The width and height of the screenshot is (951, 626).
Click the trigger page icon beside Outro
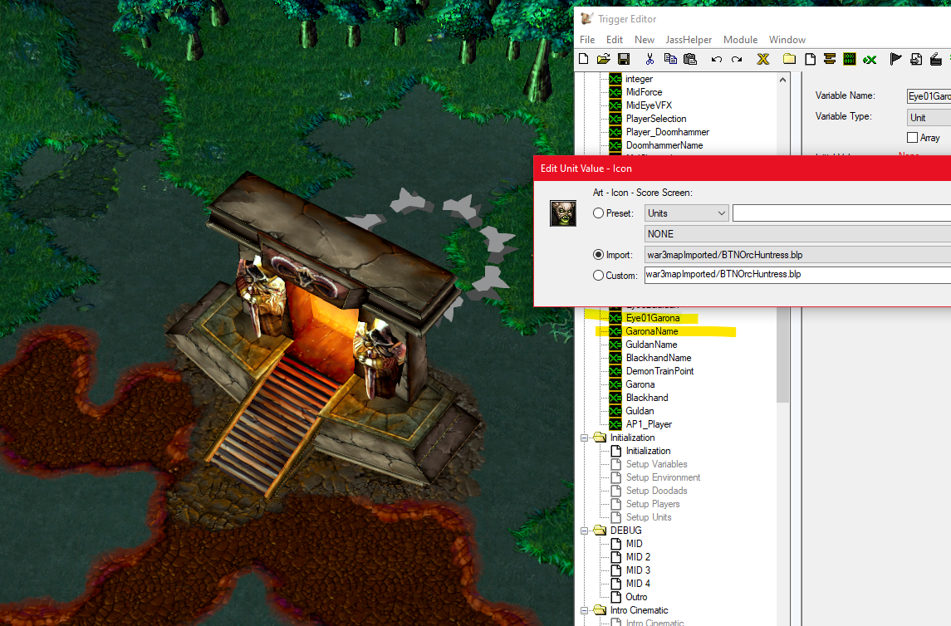616,597
